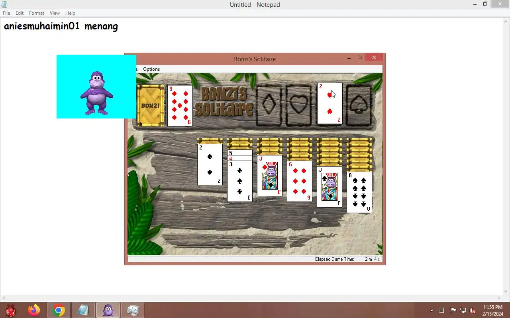Click the purple BonziBuddy gorilla character
The width and height of the screenshot is (510, 318).
[97, 93]
